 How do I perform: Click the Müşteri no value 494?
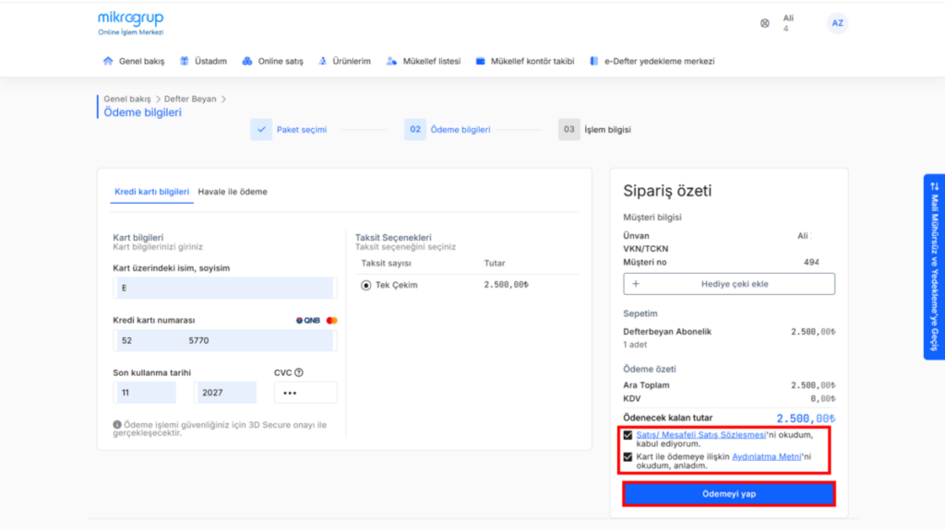coord(811,262)
